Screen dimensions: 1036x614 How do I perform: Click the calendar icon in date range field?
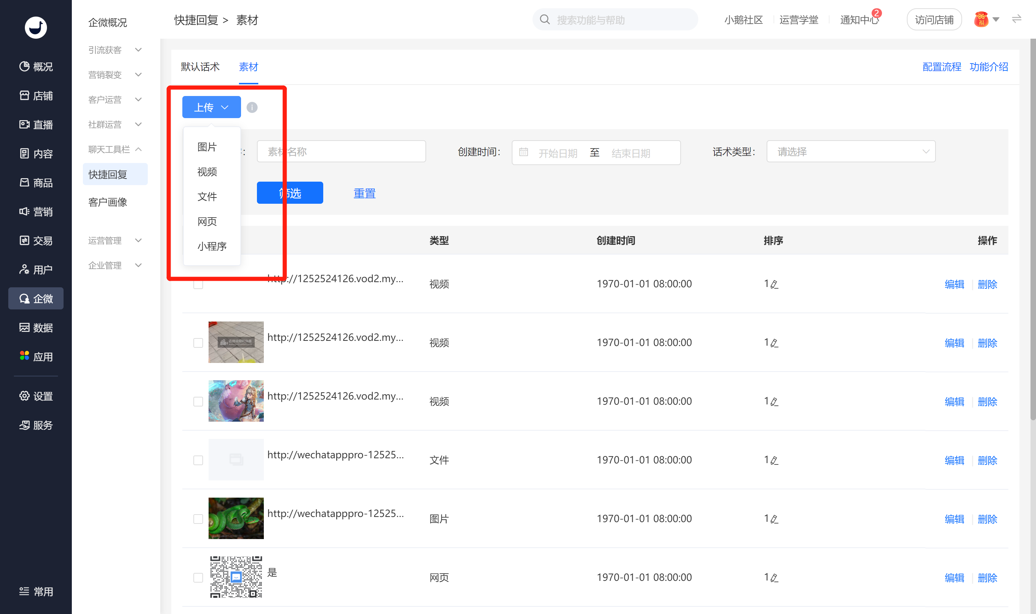coord(524,152)
